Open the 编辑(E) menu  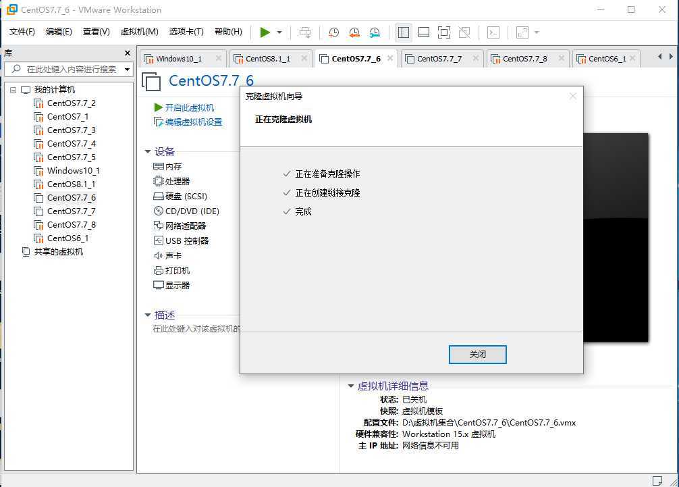coord(59,32)
